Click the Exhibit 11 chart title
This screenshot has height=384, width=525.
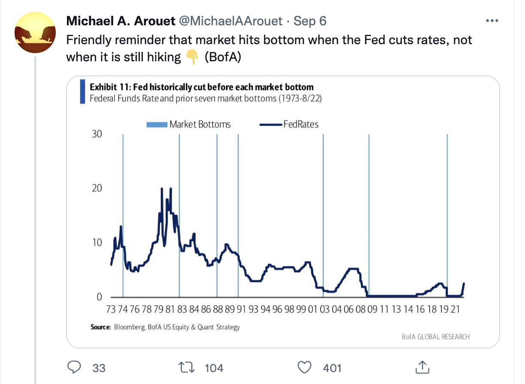coord(202,87)
